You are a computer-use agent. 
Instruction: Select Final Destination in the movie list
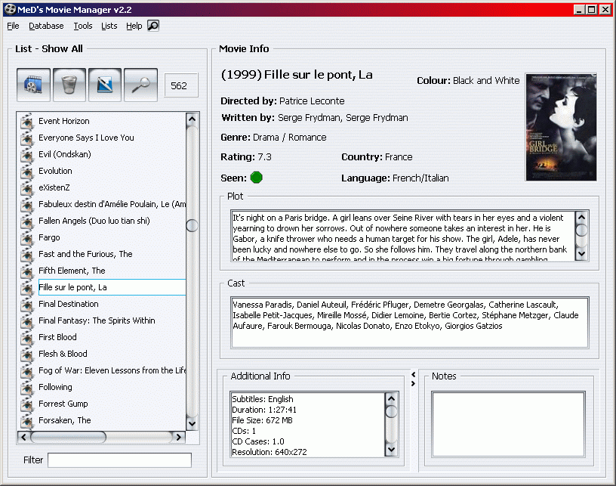(x=69, y=304)
